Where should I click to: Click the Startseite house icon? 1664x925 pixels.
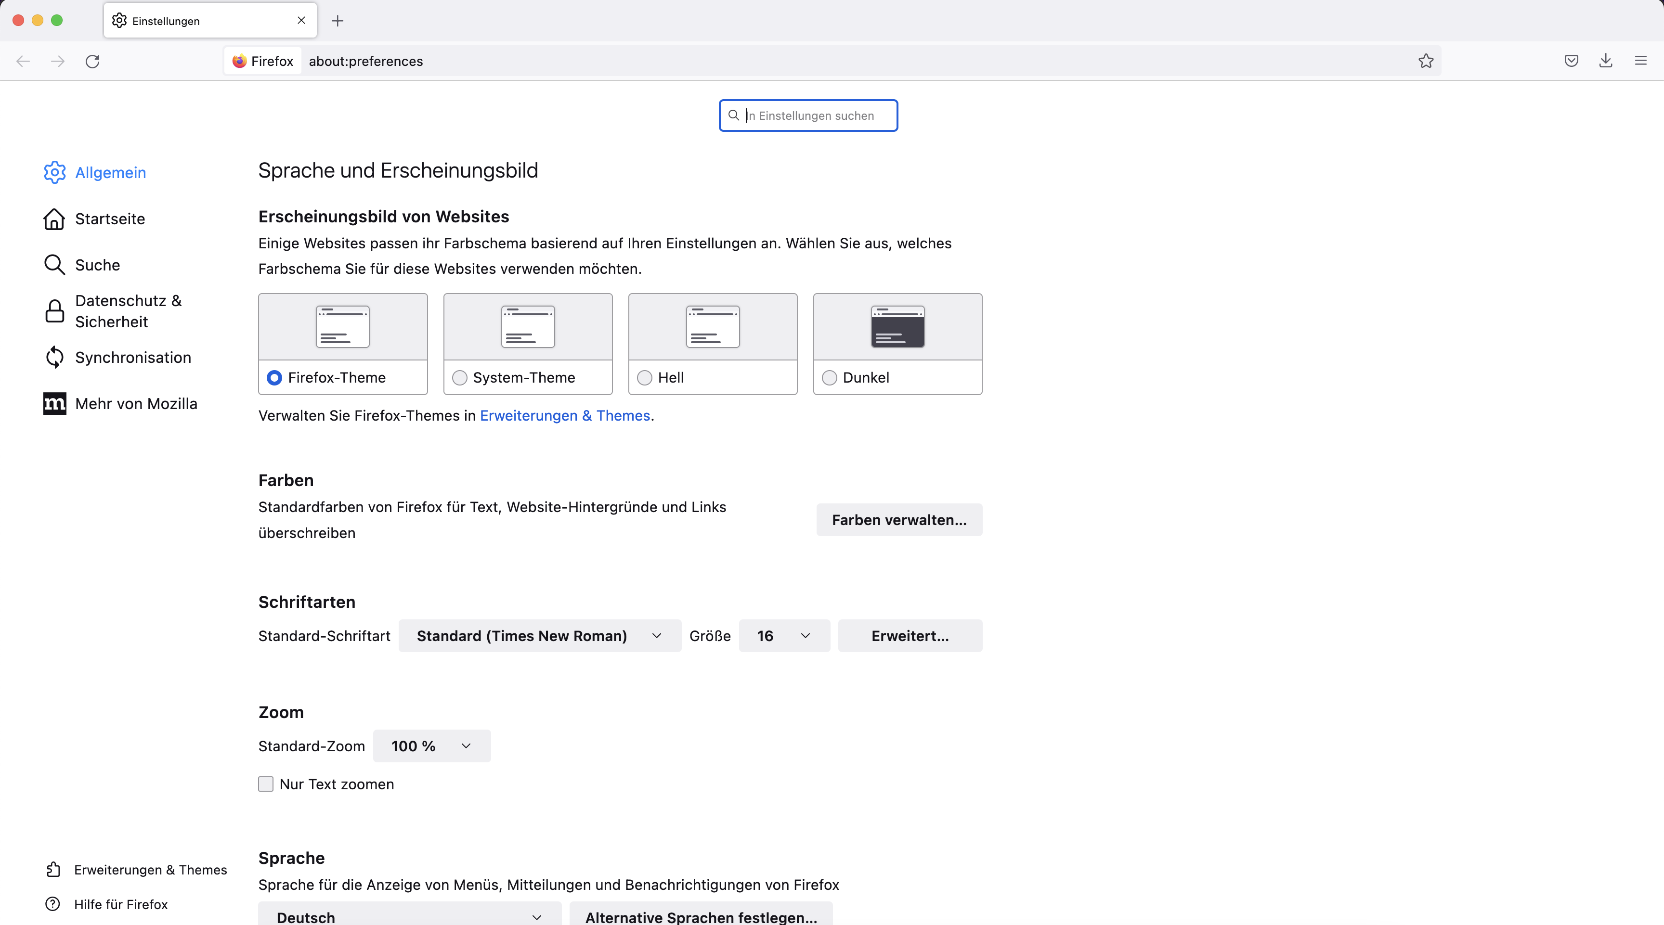coord(54,219)
